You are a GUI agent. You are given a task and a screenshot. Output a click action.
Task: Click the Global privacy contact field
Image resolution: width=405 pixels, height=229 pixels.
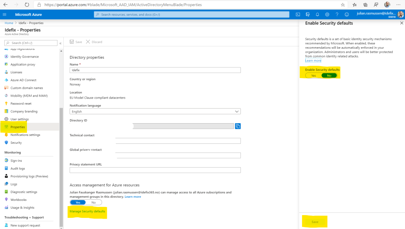tap(178, 155)
